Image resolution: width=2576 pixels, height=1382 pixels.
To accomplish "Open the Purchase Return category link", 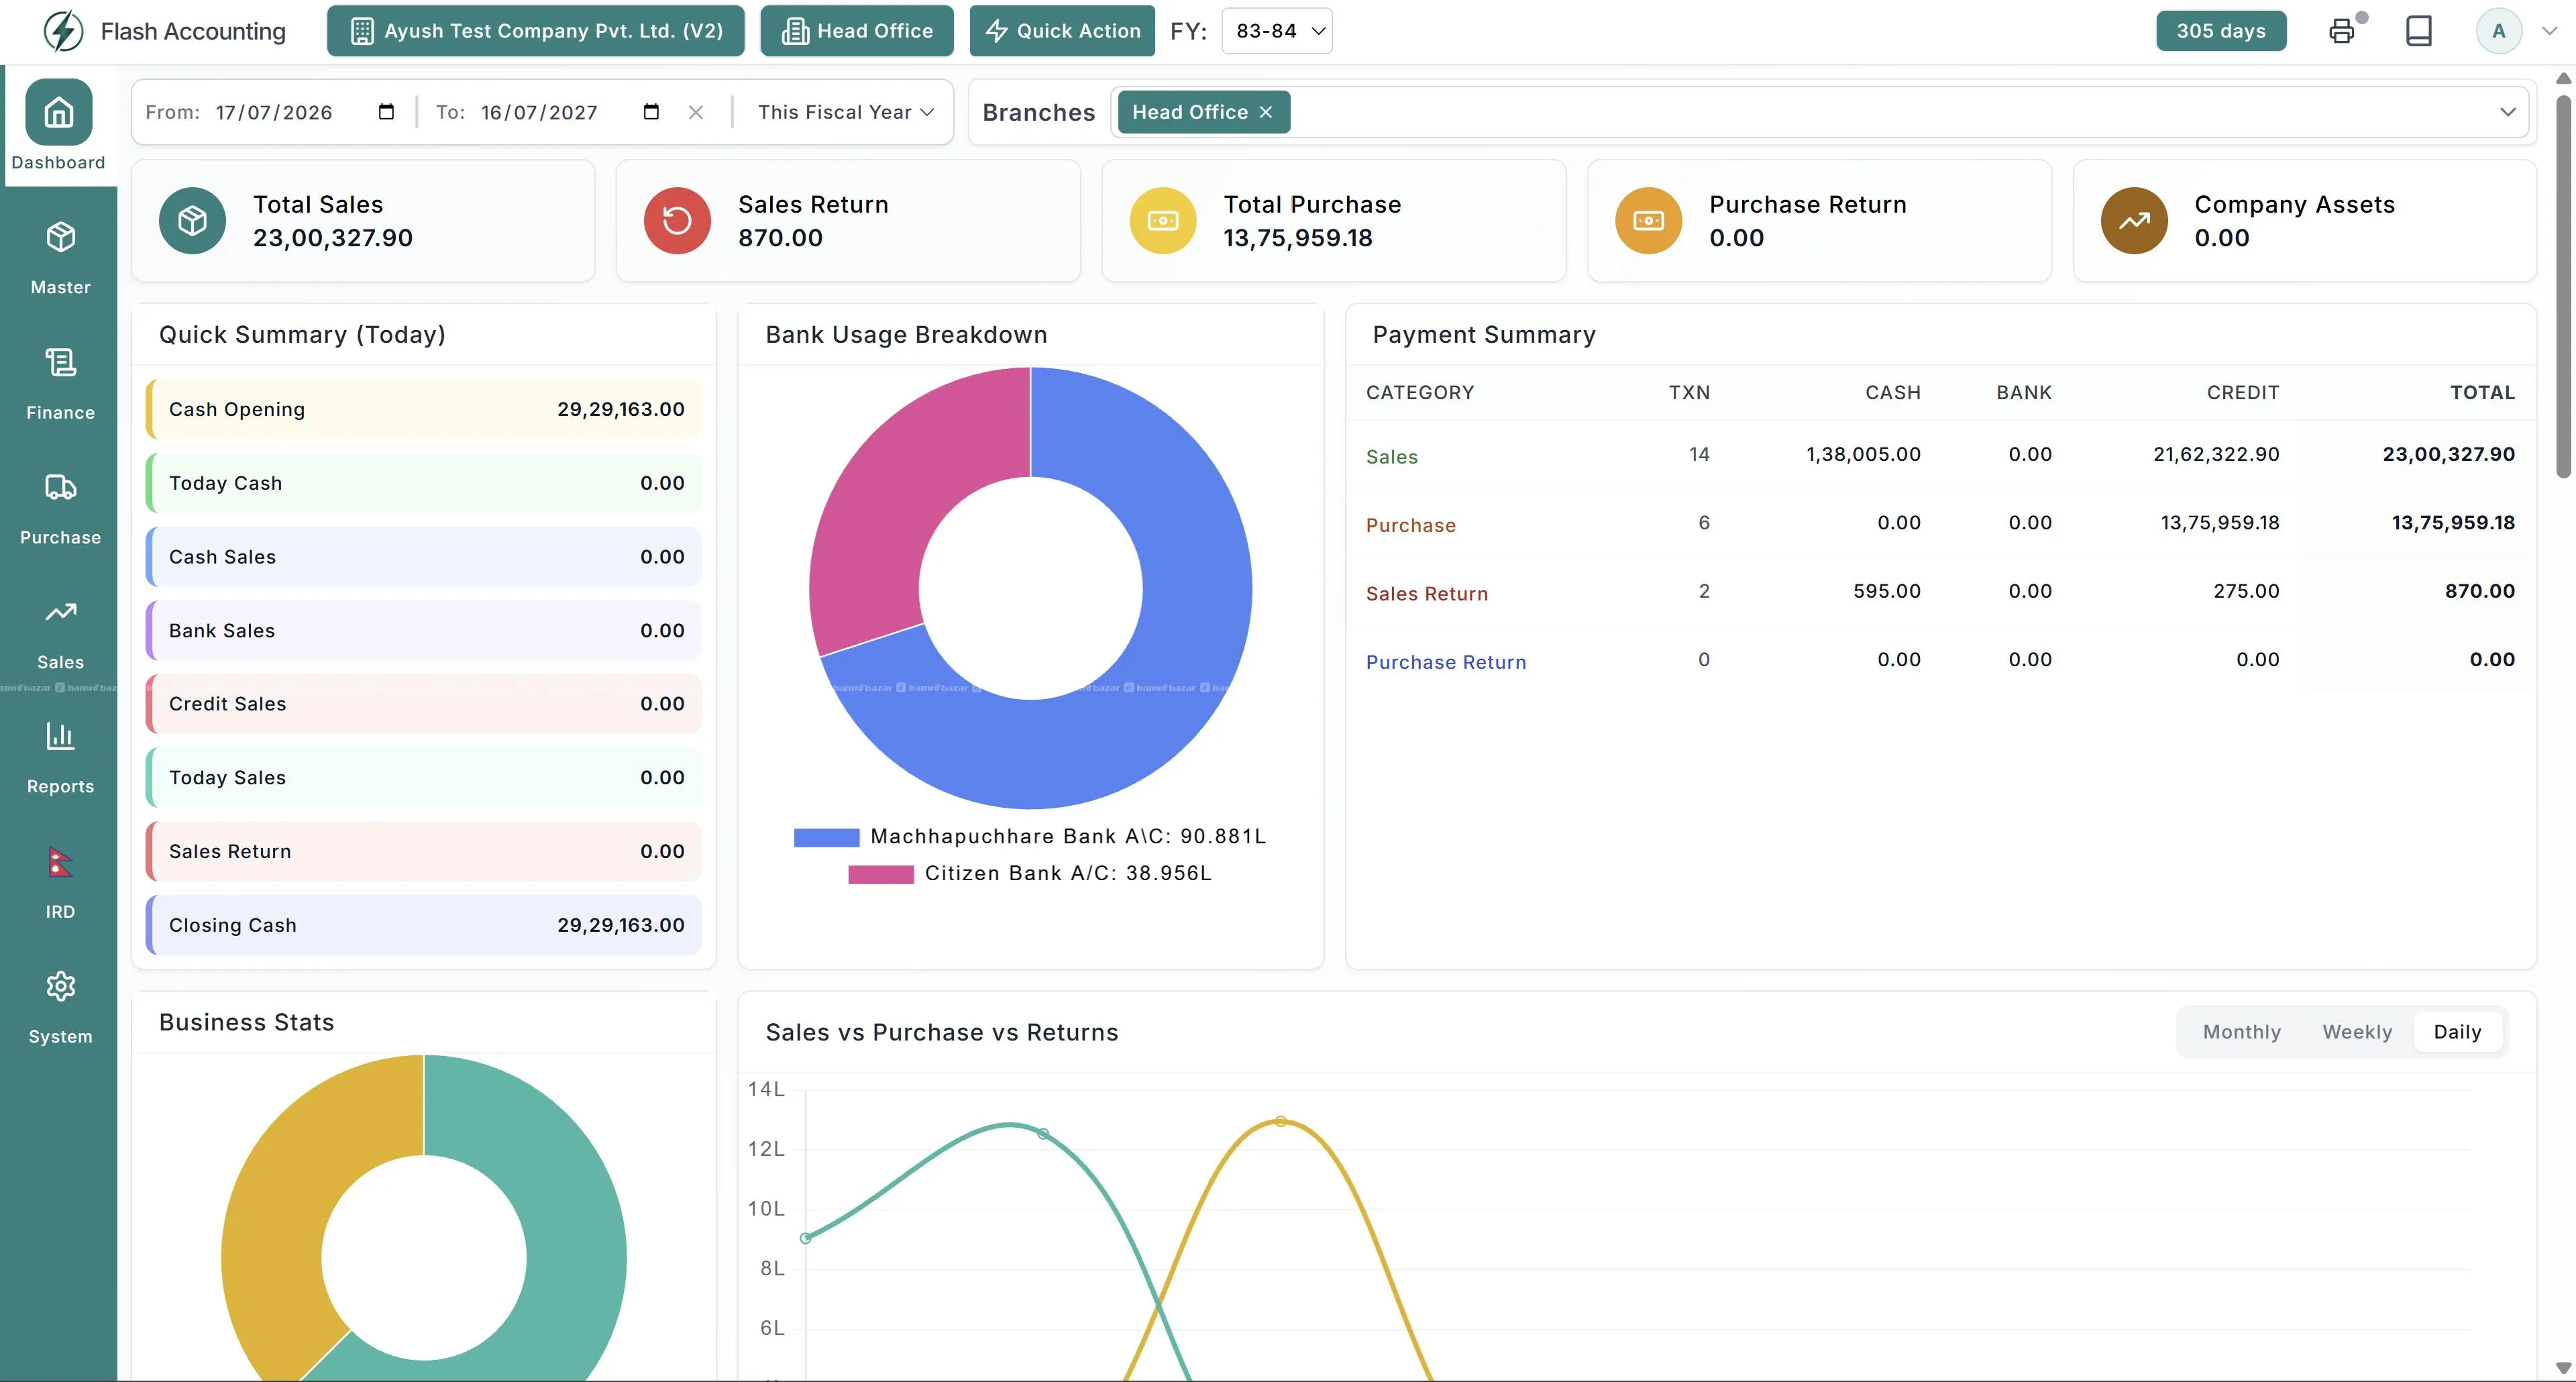I will 1446,662.
